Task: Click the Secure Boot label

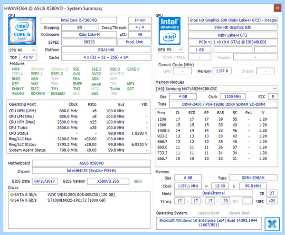Action: pyautogui.click(x=239, y=213)
